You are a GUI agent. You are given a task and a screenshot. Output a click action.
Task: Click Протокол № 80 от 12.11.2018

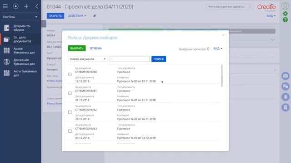tap(136, 81)
